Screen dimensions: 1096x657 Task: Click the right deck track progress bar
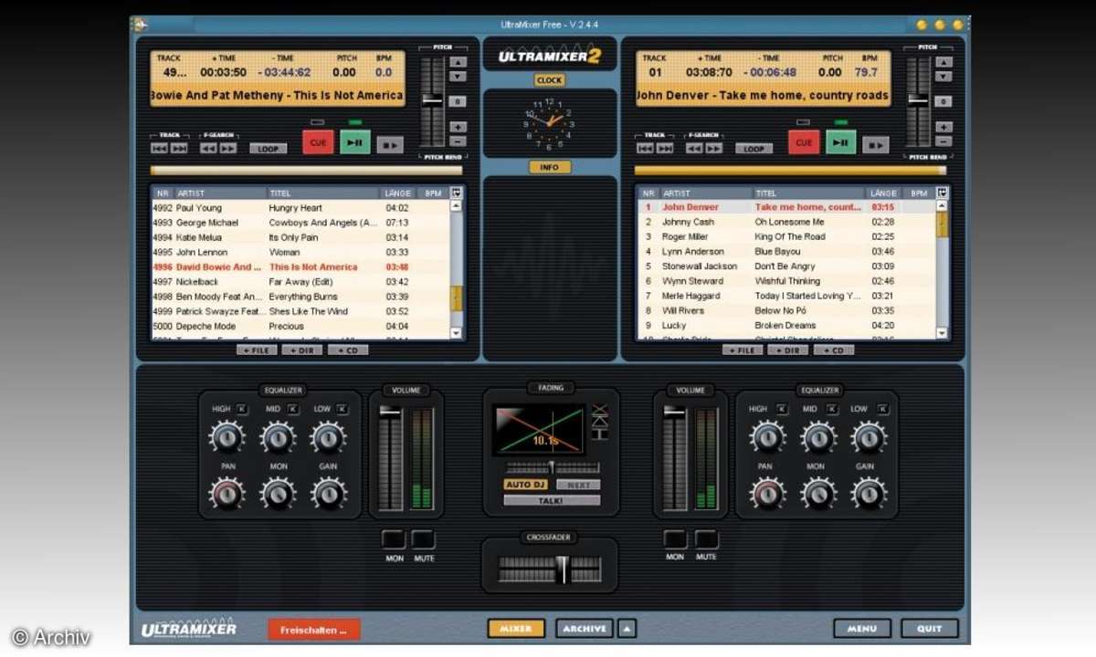[790, 171]
